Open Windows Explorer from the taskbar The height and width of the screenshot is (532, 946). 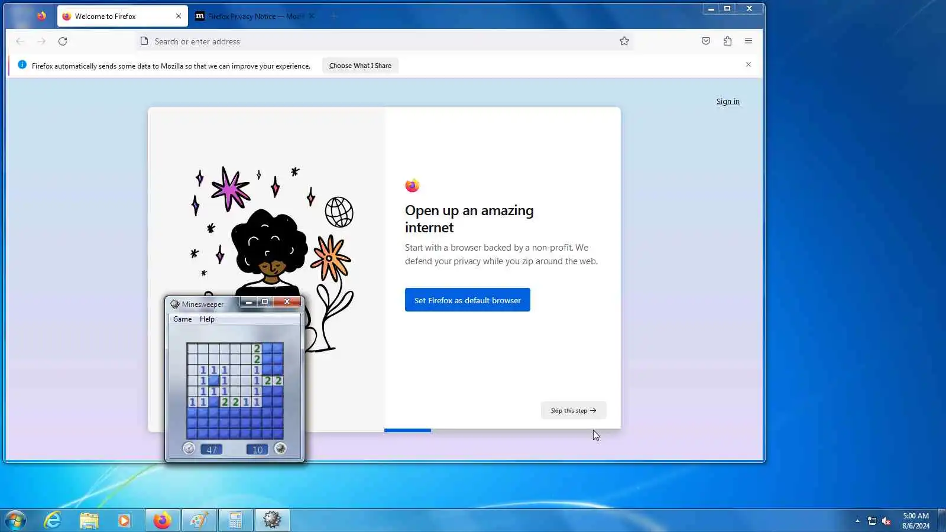point(89,520)
